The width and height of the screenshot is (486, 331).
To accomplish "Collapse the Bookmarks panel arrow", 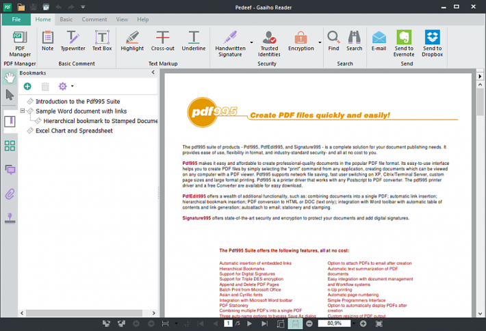I will [x=153, y=72].
